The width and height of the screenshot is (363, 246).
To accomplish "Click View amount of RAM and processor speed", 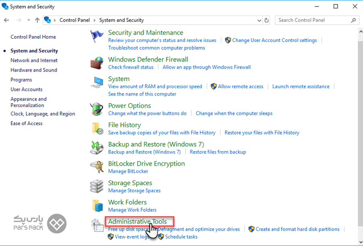I will 155,86.
